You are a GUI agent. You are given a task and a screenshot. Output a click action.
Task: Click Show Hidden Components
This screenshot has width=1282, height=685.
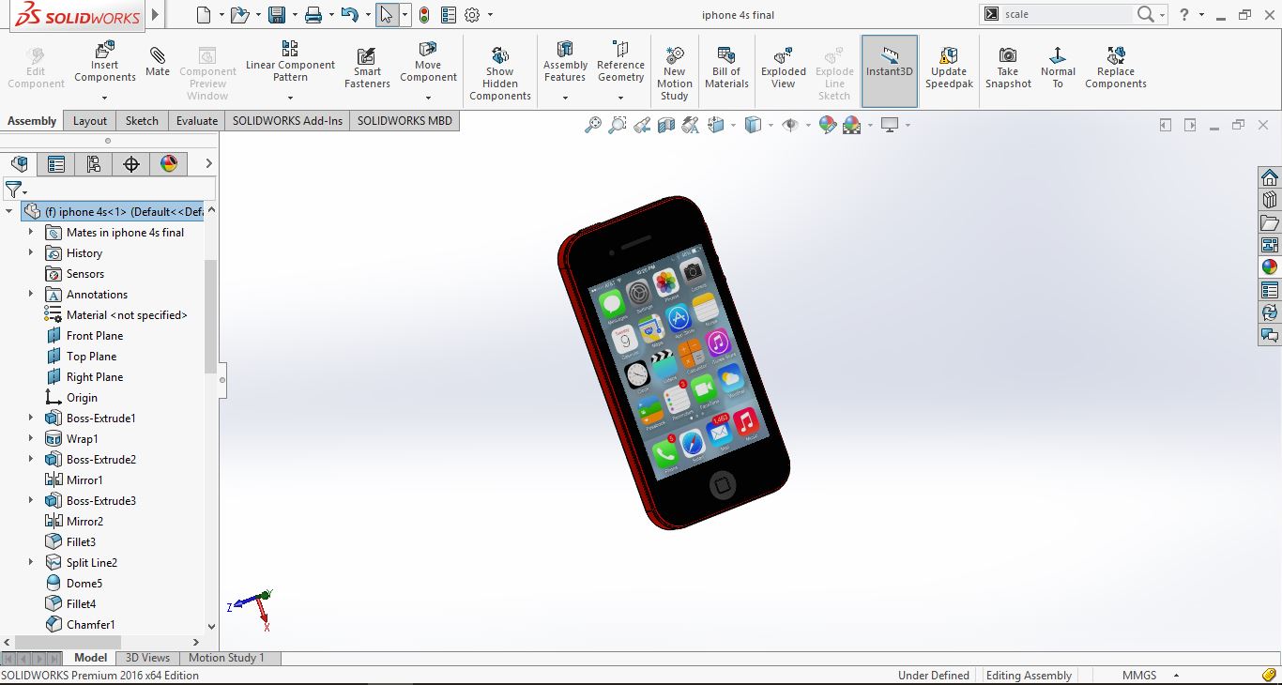click(x=500, y=73)
